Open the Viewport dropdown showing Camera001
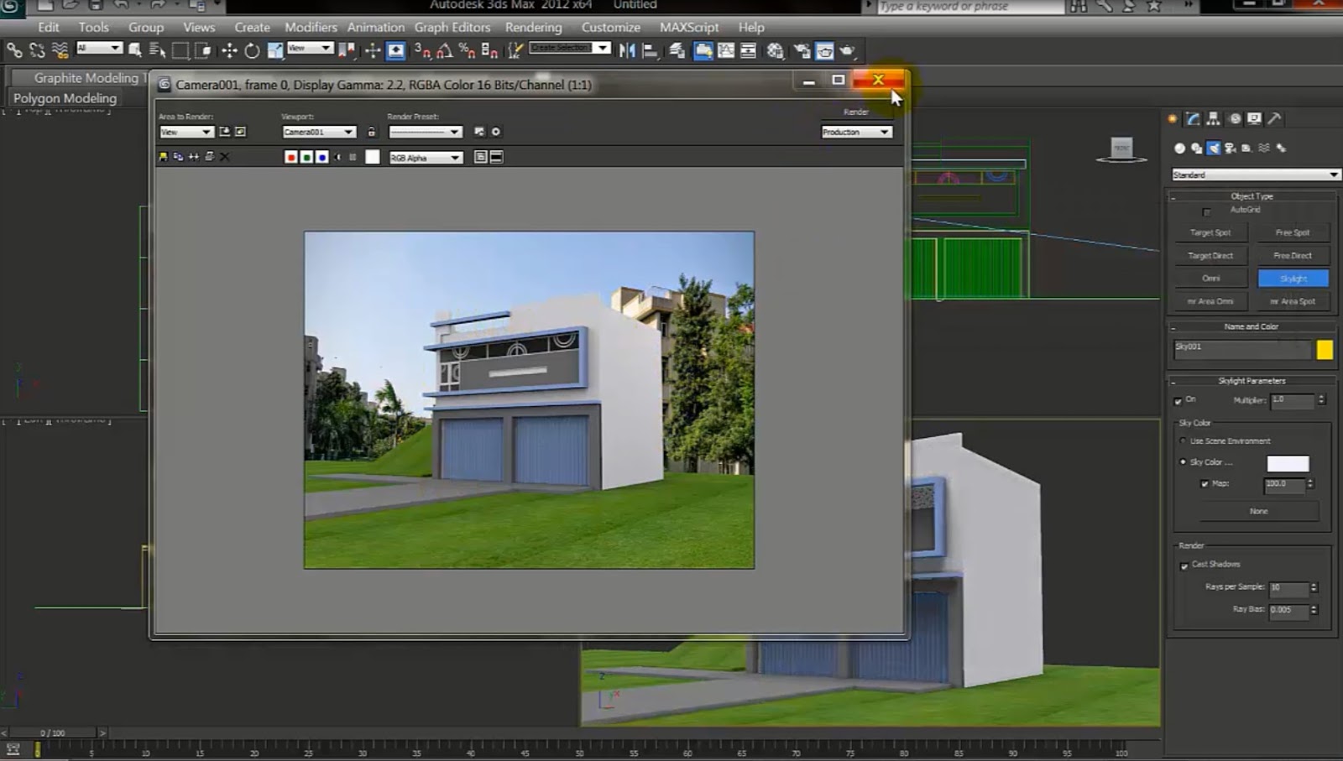Screen dimensions: 1343x761 pos(319,132)
